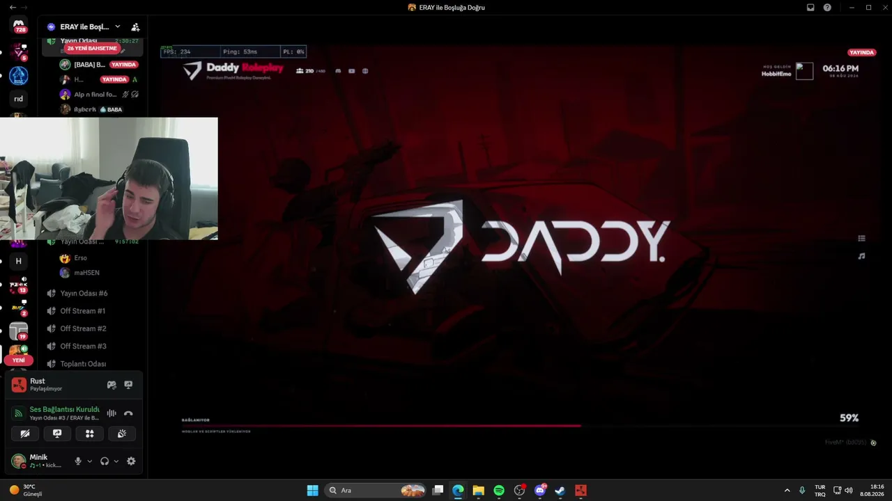The image size is (892, 501).
Task: Click the Rust game activity icon
Action: click(19, 385)
